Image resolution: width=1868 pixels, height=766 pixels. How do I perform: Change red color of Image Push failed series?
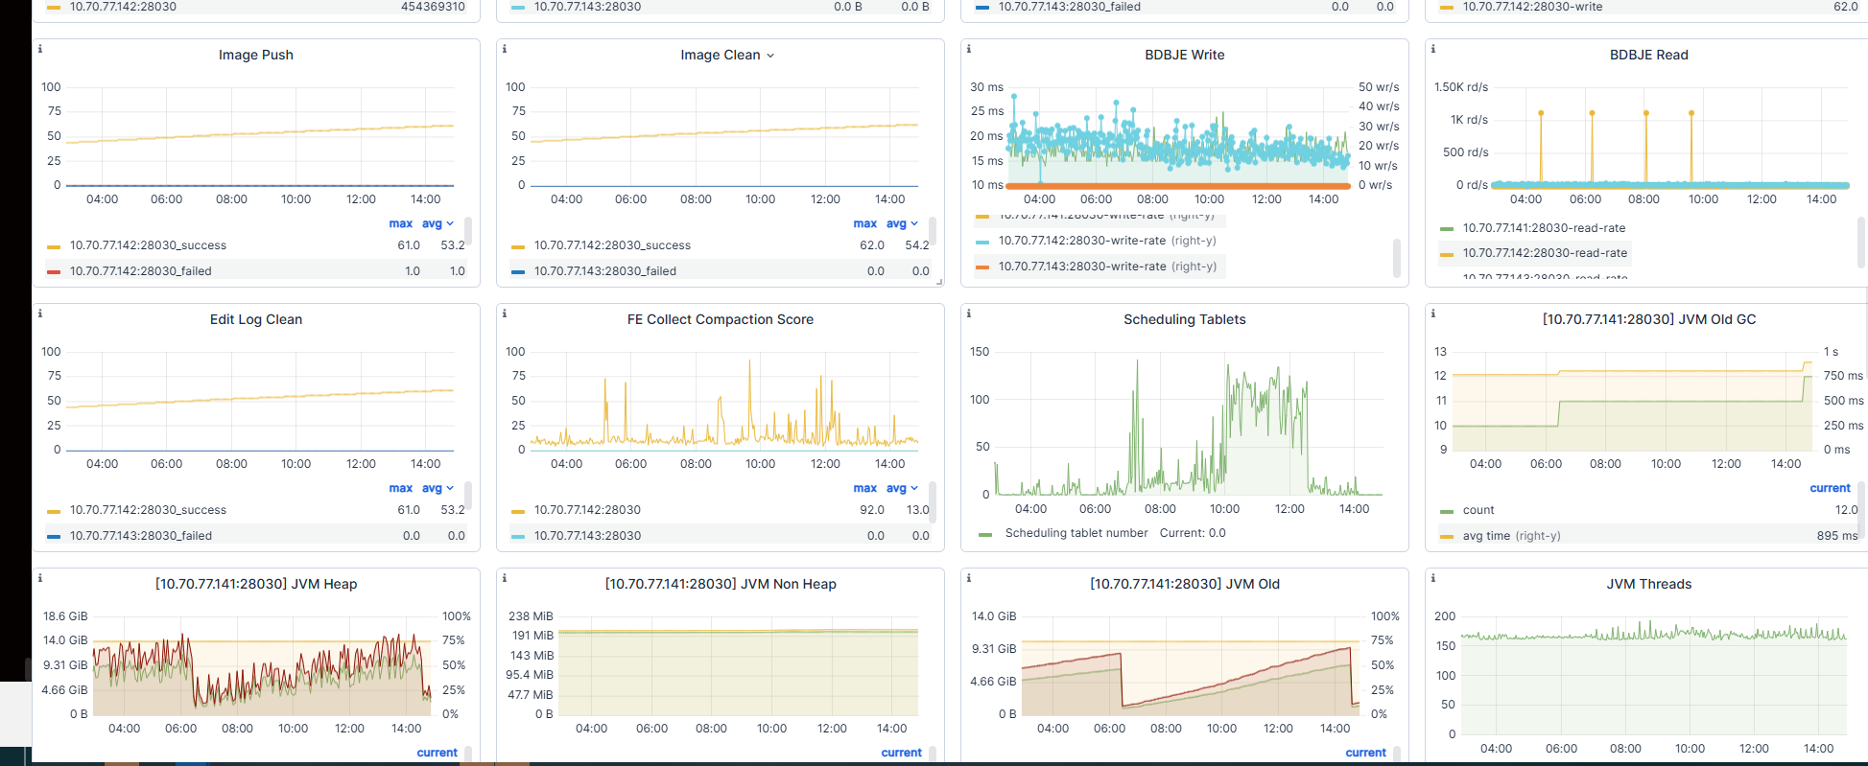coord(54,272)
